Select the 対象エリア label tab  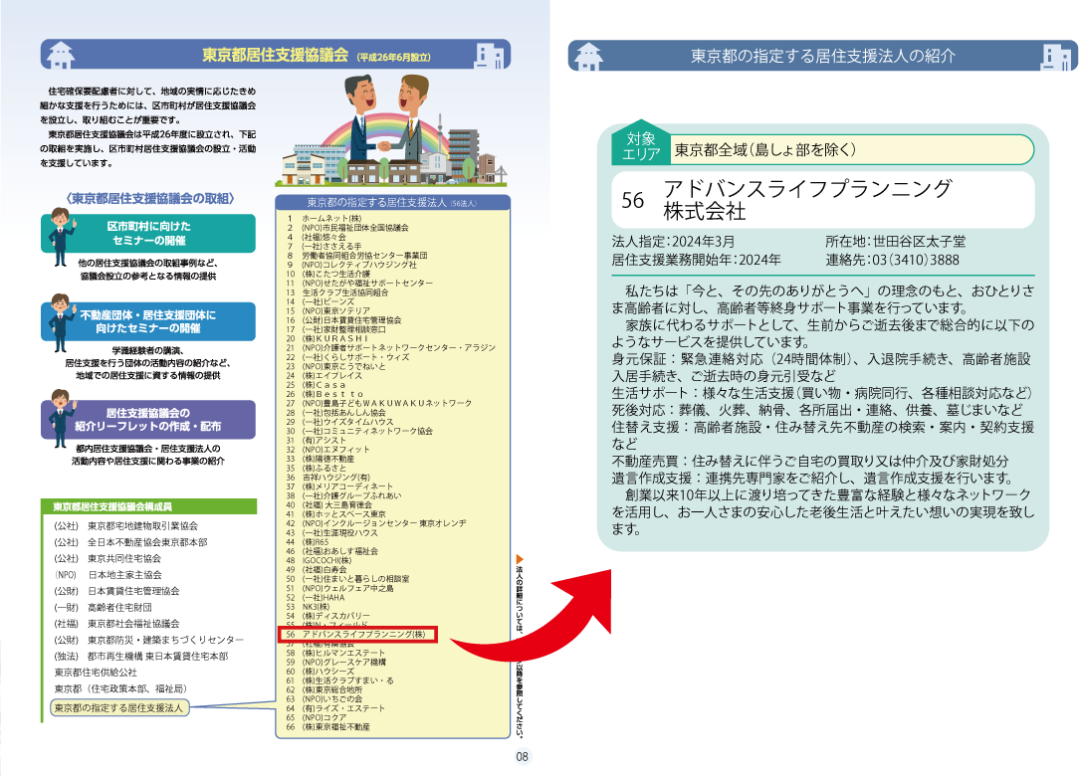click(x=639, y=146)
